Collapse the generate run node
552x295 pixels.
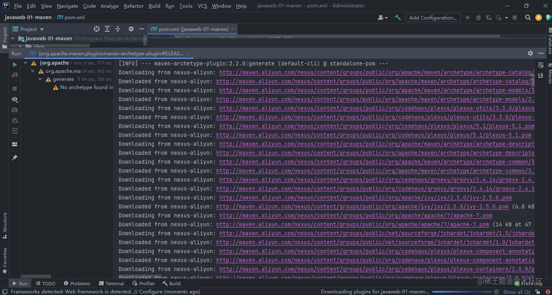(x=40, y=79)
